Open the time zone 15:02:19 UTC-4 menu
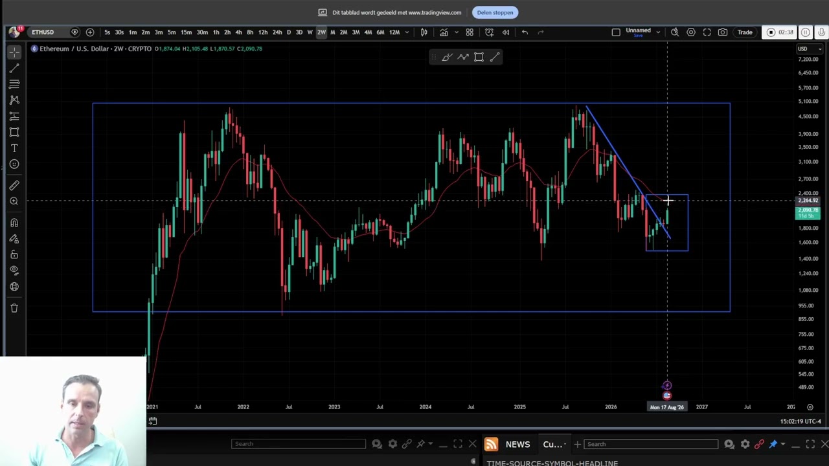The image size is (829, 466). click(801, 421)
